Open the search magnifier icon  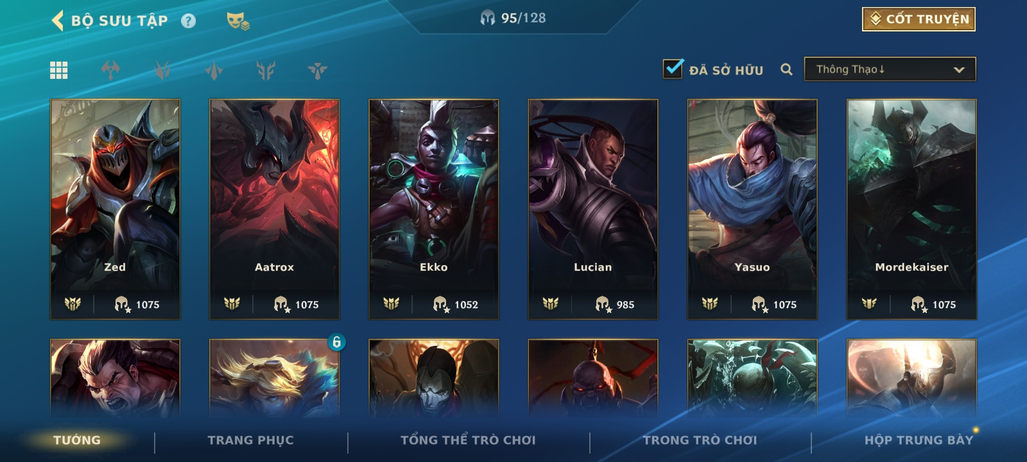click(786, 69)
